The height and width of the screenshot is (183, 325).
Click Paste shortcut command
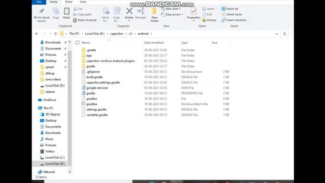pos(85,20)
